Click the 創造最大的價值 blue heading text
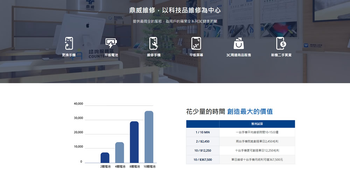This screenshot has width=350, height=175. pos(250,112)
